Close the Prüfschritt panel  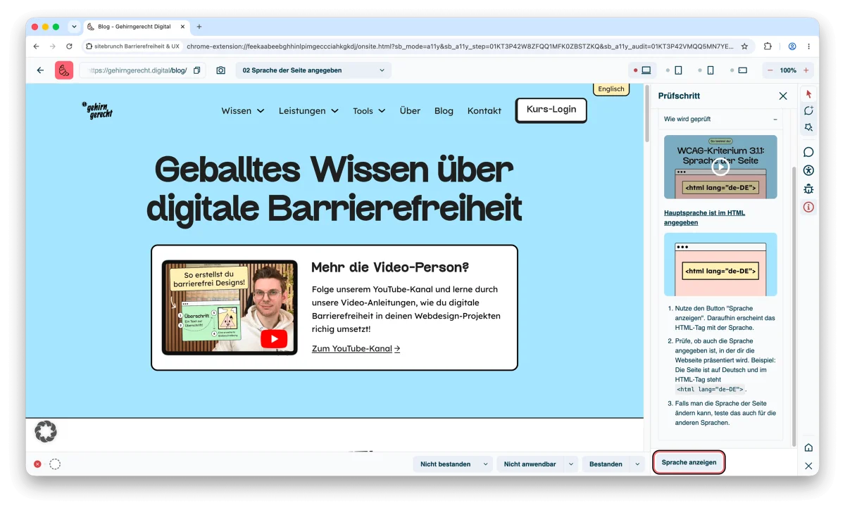783,96
